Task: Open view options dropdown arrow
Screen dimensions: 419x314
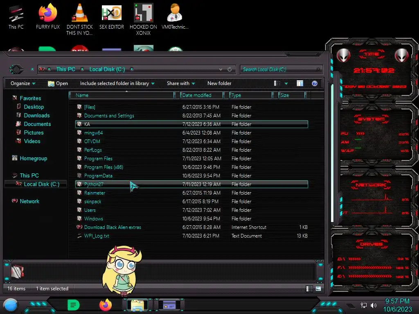Action: pos(286,83)
